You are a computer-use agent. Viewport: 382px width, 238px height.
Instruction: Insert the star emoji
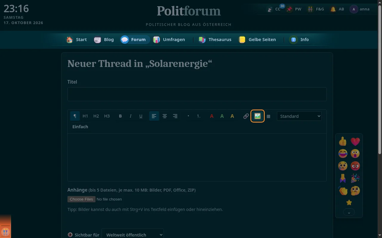[x=349, y=203]
